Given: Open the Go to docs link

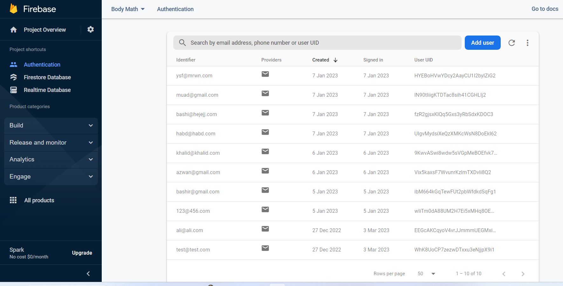Looking at the screenshot, I should [x=545, y=9].
